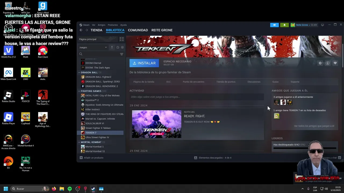
Task: Show recent games clock filter
Action: (x=118, y=47)
